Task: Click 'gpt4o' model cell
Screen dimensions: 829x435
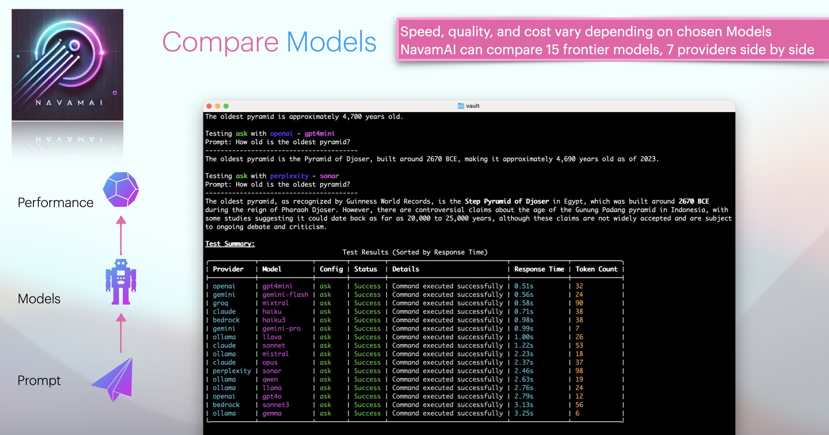Action: click(272, 396)
